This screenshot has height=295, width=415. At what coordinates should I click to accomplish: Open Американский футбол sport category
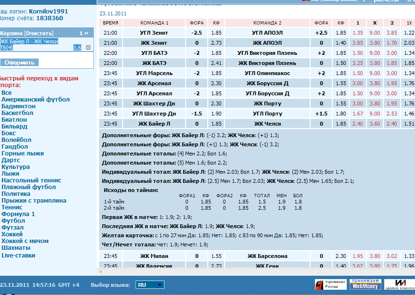[36, 100]
